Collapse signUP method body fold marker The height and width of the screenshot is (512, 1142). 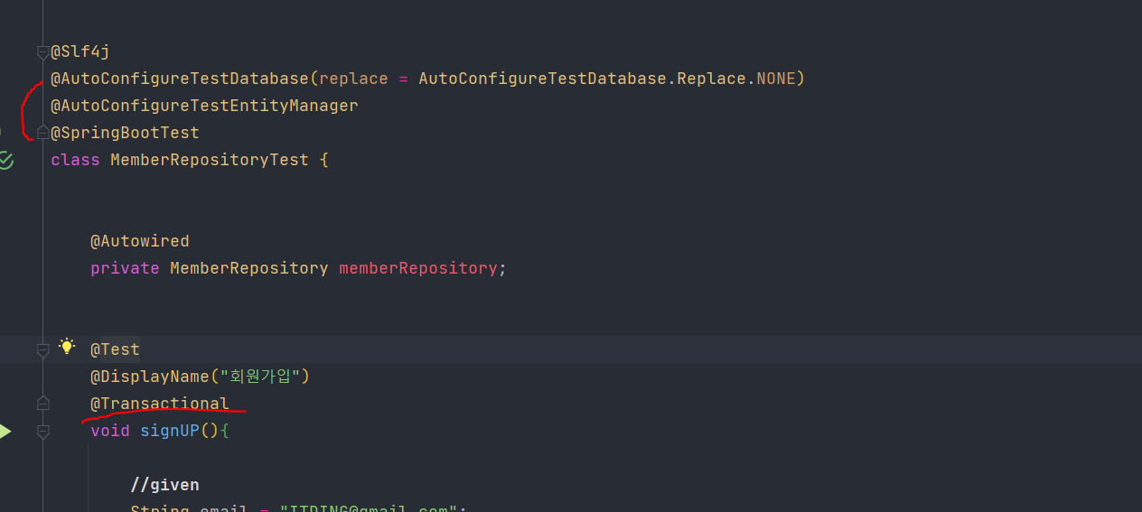(x=42, y=433)
